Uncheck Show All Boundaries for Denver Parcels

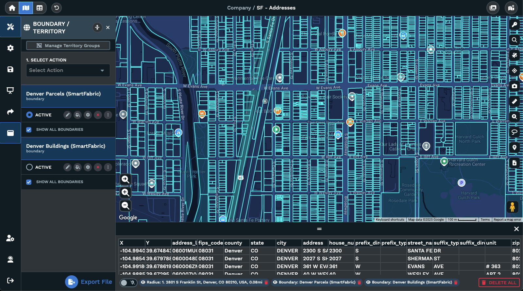click(x=29, y=130)
